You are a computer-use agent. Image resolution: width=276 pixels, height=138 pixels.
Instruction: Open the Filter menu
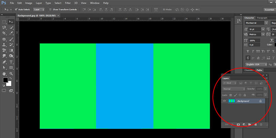tap(68, 3)
